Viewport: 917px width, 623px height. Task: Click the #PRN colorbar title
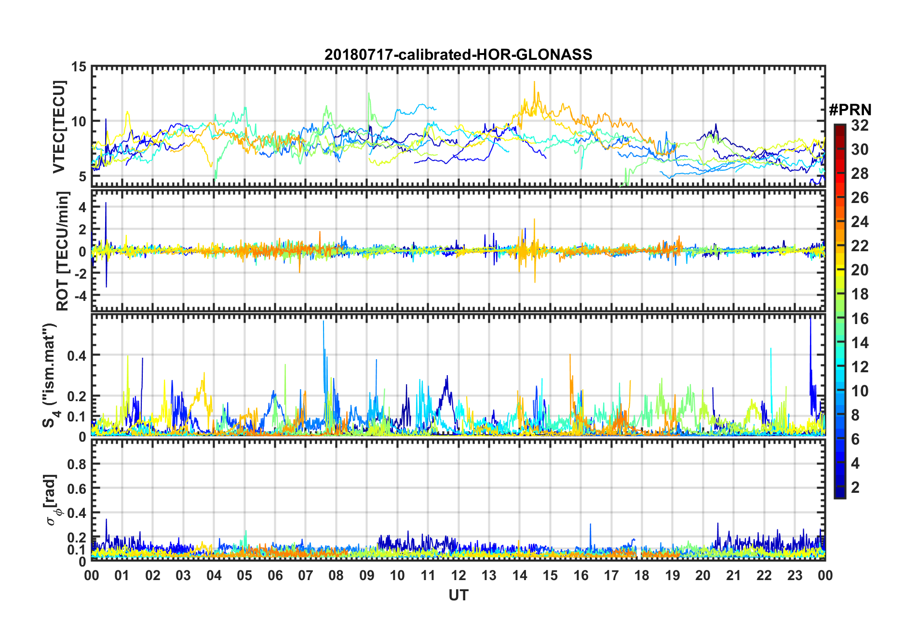pyautogui.click(x=850, y=110)
